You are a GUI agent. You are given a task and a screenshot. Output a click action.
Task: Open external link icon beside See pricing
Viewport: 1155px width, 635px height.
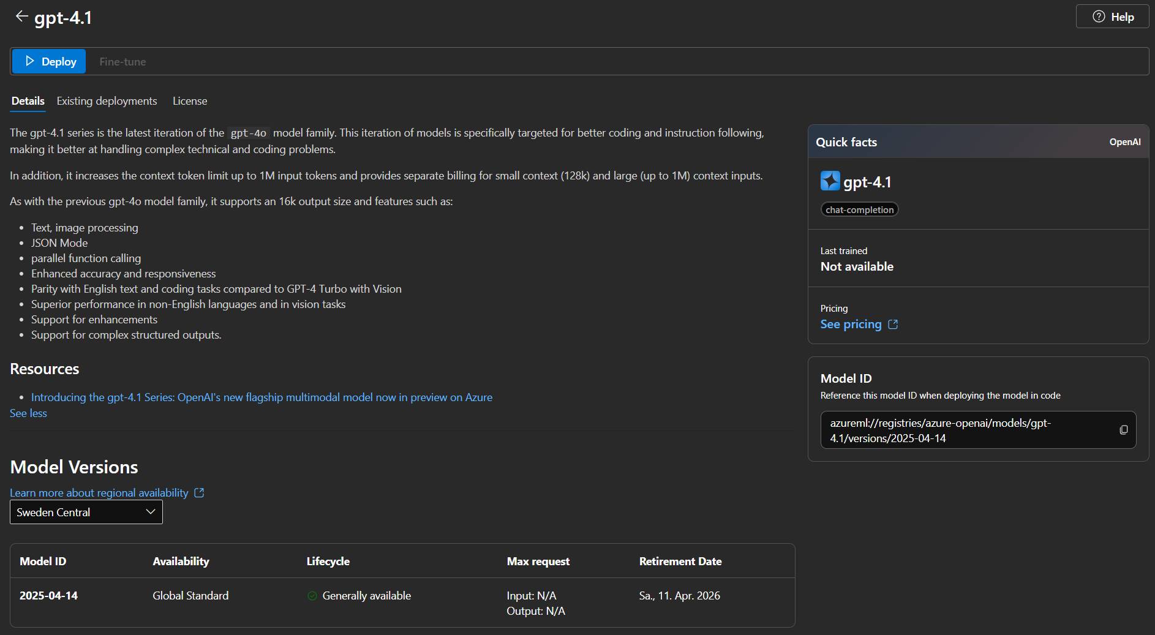[x=893, y=325]
